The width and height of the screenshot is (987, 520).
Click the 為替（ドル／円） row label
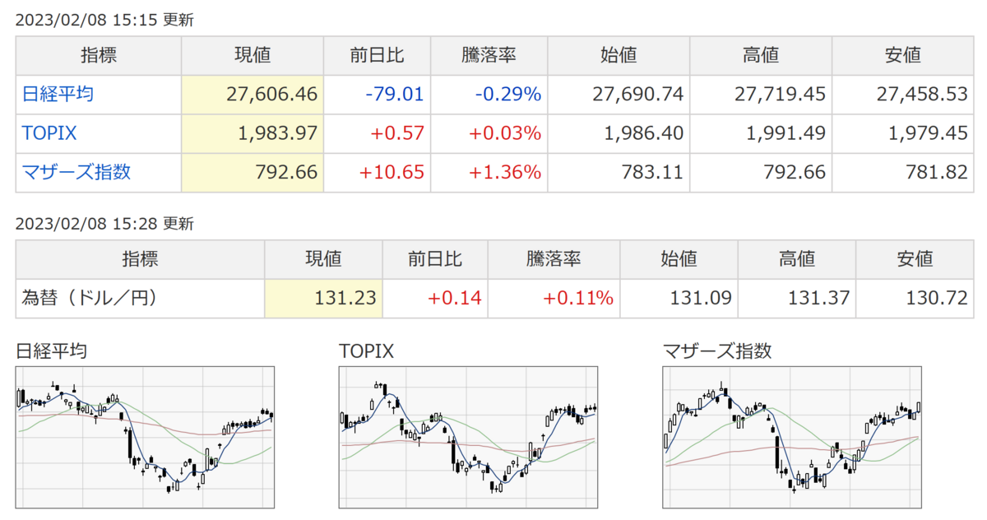coord(88,298)
